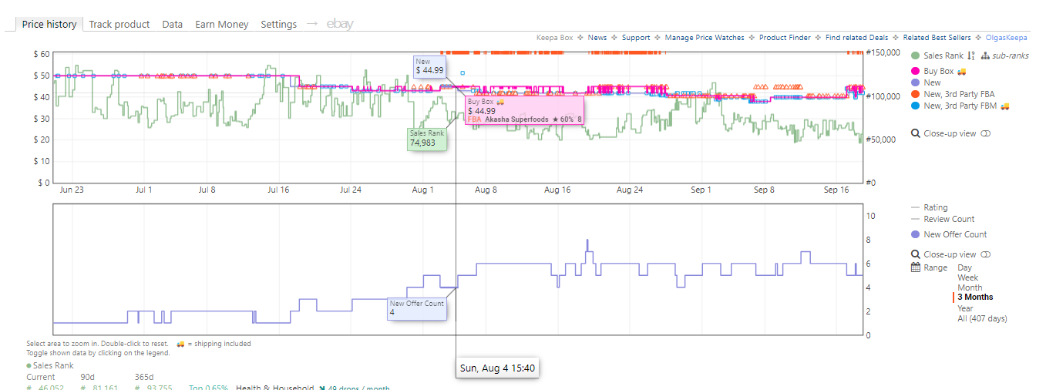Click the sub-ranks hierarchy icon
The image size is (1046, 390).
coord(985,55)
